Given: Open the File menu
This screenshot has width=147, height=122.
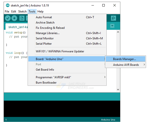Looking at the screenshot, I should click(x=7, y=11).
